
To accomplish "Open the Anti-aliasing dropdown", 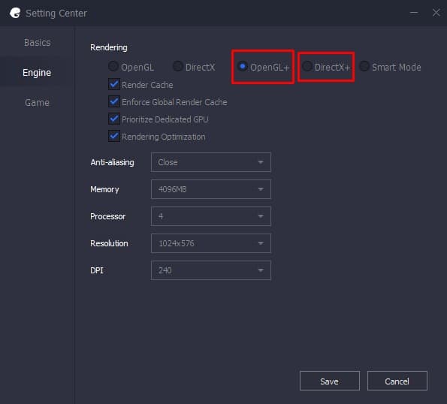I will [211, 162].
